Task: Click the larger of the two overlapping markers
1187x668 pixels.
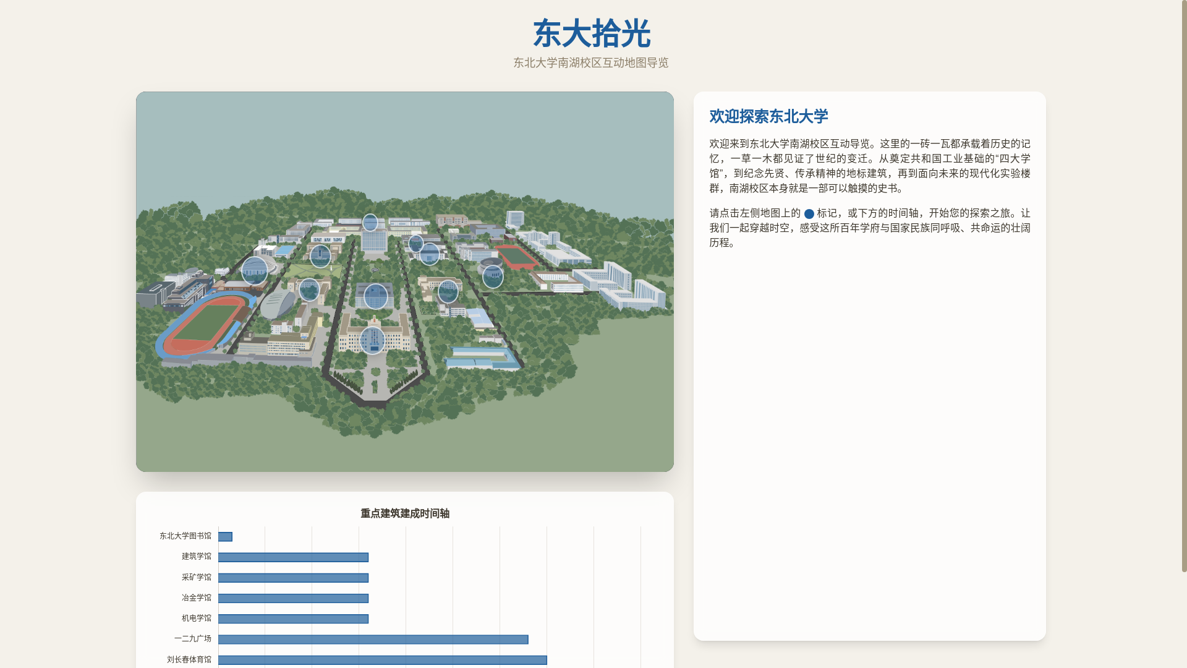Action: (x=430, y=254)
